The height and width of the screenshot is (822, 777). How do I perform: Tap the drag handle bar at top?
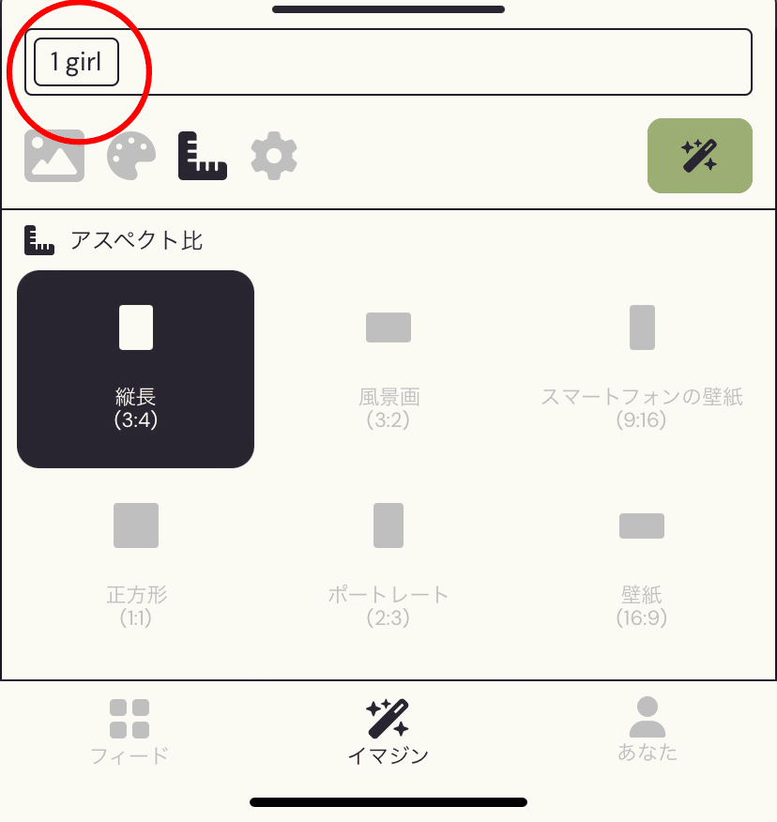(388, 9)
